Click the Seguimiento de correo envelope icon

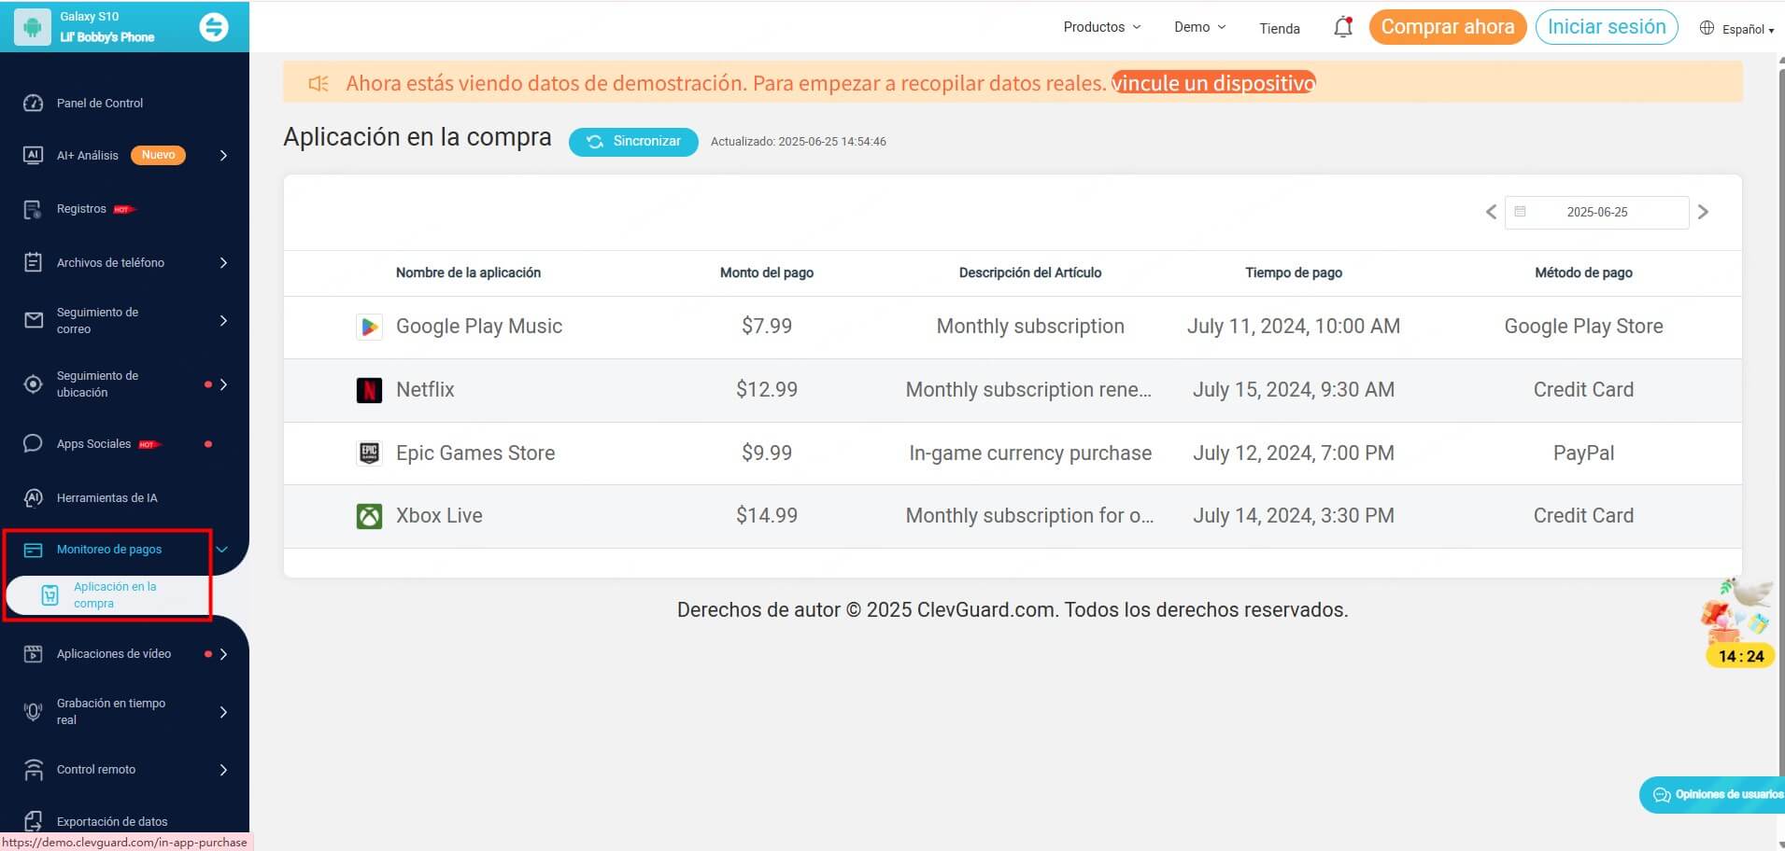point(33,320)
